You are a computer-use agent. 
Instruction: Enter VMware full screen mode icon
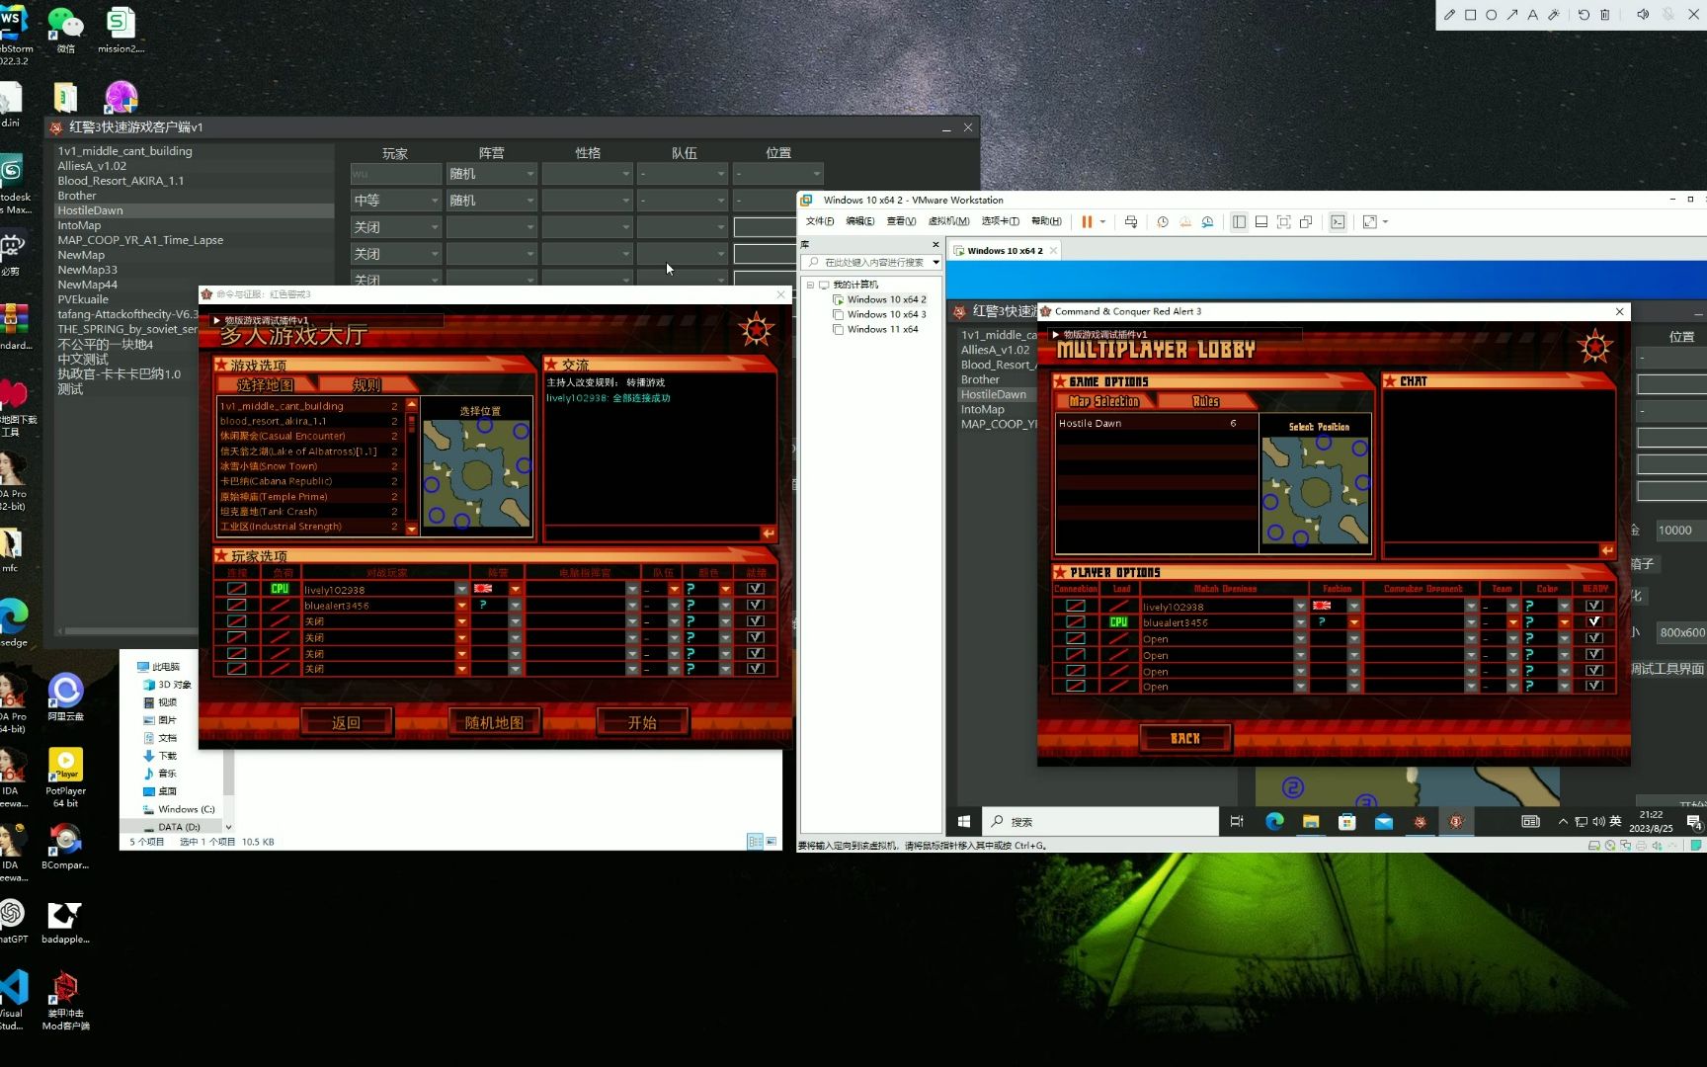point(1284,222)
